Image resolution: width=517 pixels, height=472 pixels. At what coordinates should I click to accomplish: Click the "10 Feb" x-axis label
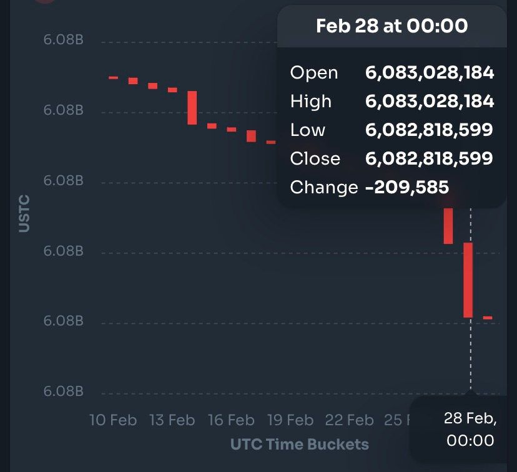(113, 420)
